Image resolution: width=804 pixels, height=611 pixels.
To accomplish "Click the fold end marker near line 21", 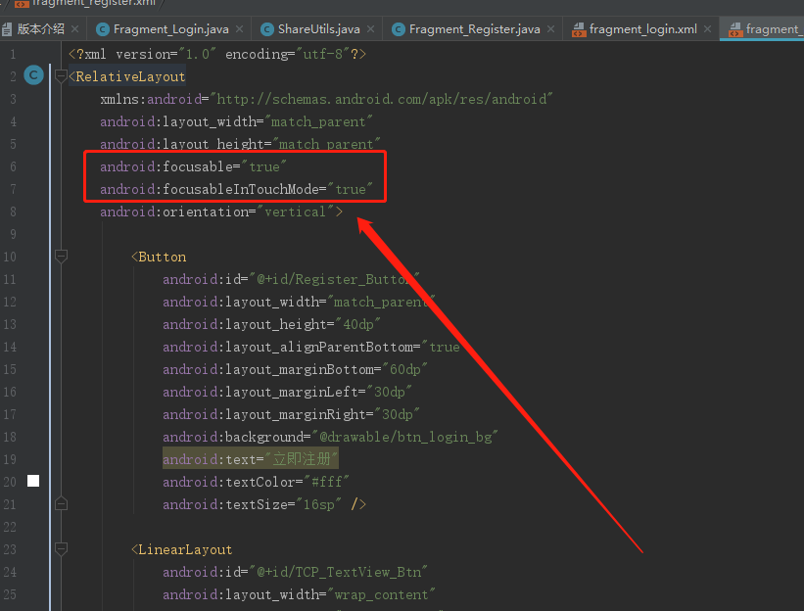I will click(61, 502).
